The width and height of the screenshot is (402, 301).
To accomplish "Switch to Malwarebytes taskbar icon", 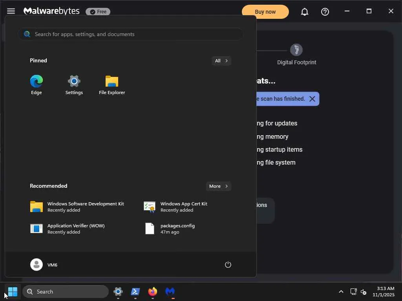I will pos(170,292).
